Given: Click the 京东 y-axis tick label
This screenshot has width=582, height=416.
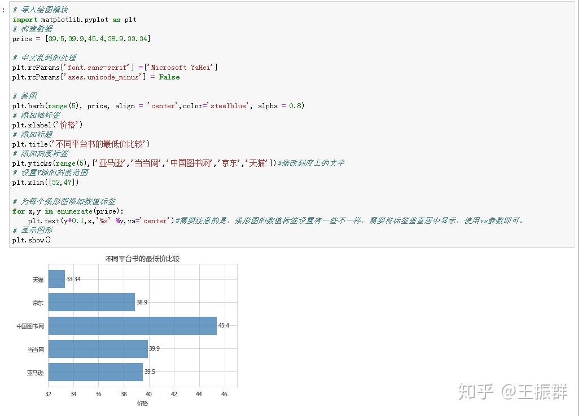Looking at the screenshot, I should point(37,303).
